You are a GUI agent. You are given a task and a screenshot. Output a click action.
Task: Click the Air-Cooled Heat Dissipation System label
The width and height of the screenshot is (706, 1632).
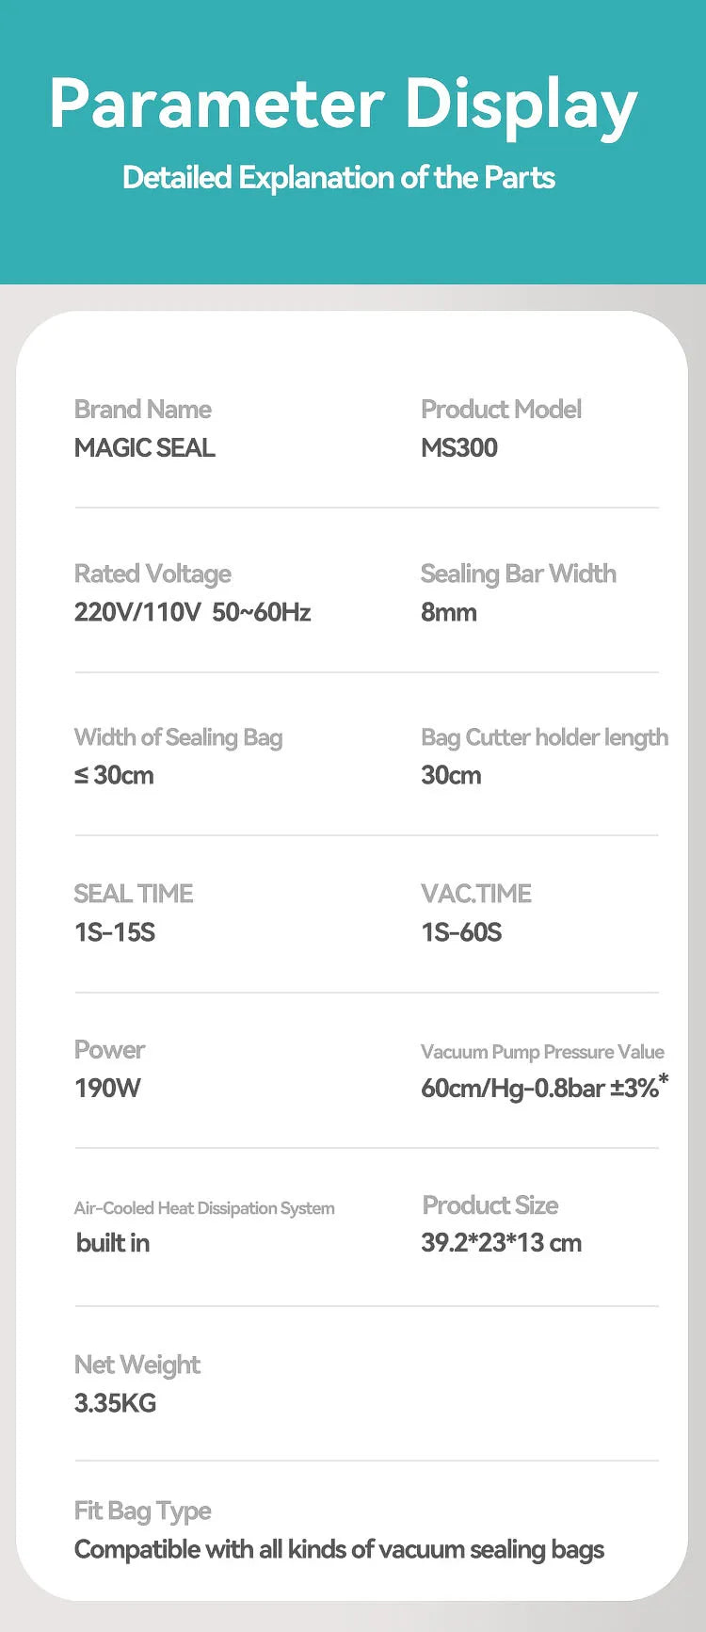(204, 1208)
